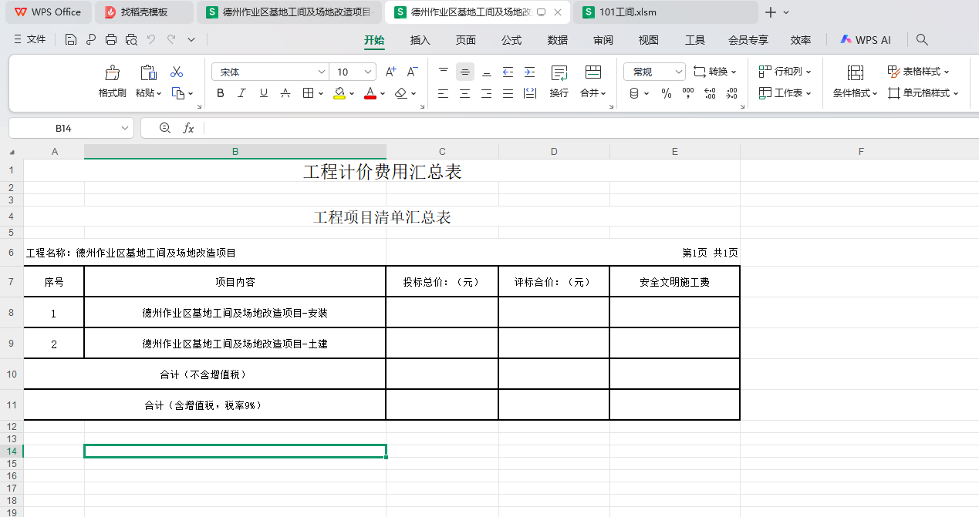Click the increase indent icon
Image resolution: width=979 pixels, height=517 pixels.
pyautogui.click(x=529, y=72)
